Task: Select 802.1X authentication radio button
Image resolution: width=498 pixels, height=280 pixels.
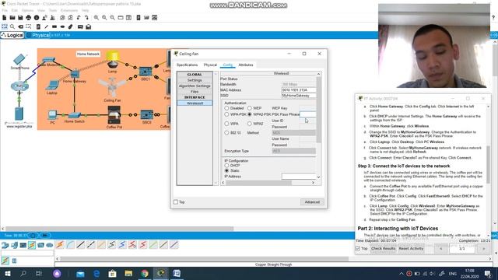Action: click(x=226, y=133)
